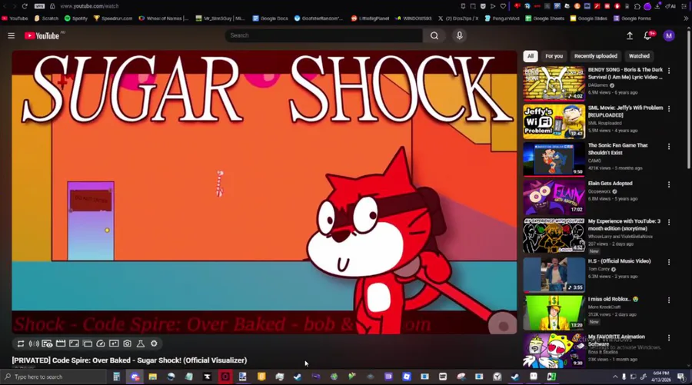Open more options for I miss old Roblox
This screenshot has width=692, height=385.
point(669,300)
